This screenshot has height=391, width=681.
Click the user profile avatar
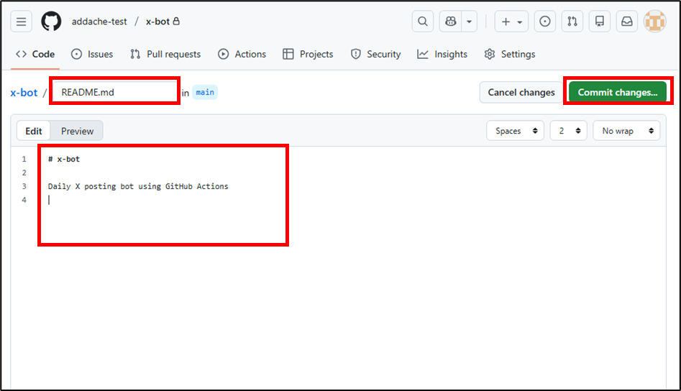pyautogui.click(x=654, y=22)
